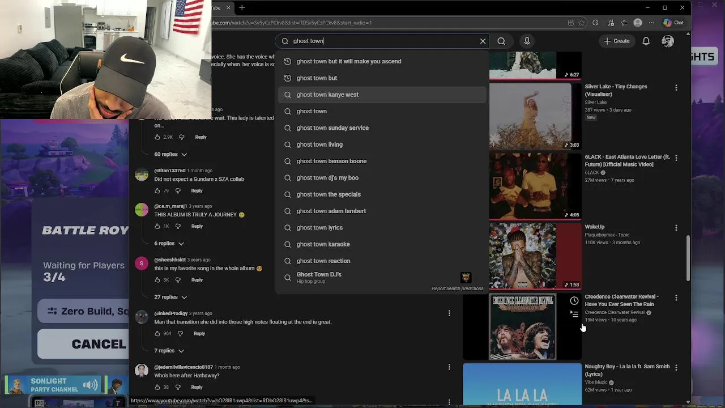Open options menu for inkedProdigy comment
The image size is (725, 408).
(449, 313)
